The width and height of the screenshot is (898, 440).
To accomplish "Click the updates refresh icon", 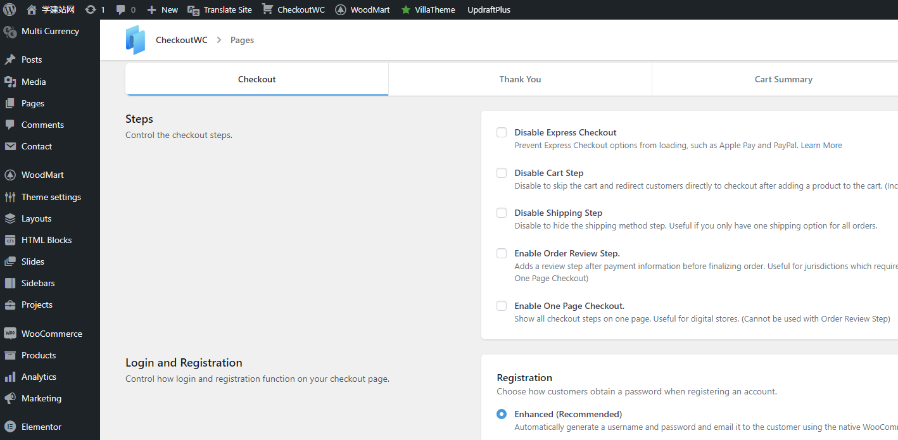I will [x=91, y=9].
